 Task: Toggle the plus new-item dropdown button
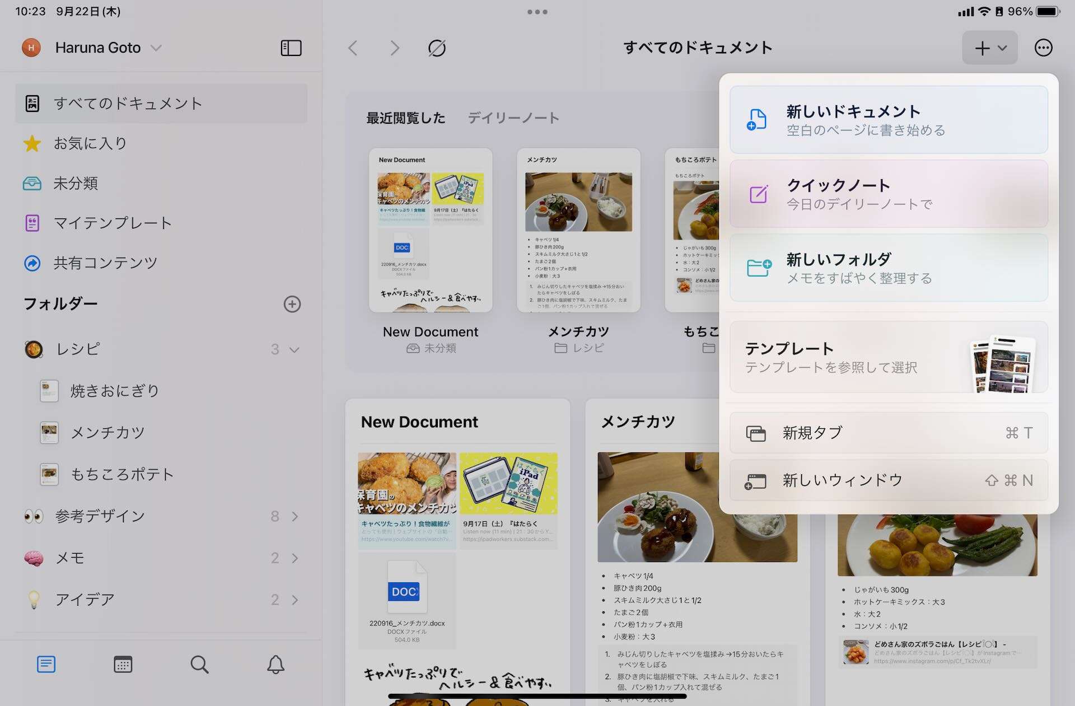coord(990,48)
